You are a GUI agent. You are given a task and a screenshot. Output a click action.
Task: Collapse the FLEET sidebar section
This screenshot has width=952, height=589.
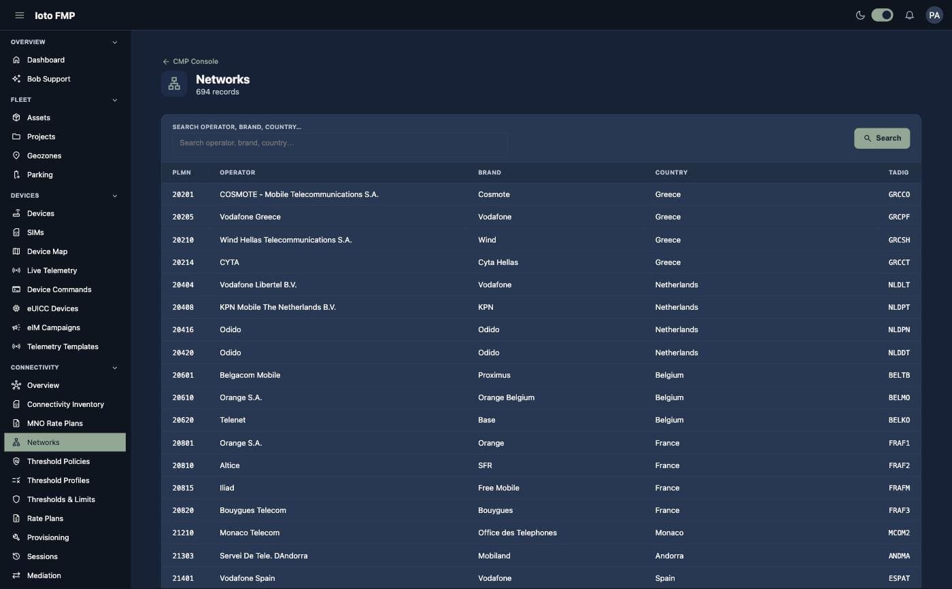pyautogui.click(x=115, y=100)
